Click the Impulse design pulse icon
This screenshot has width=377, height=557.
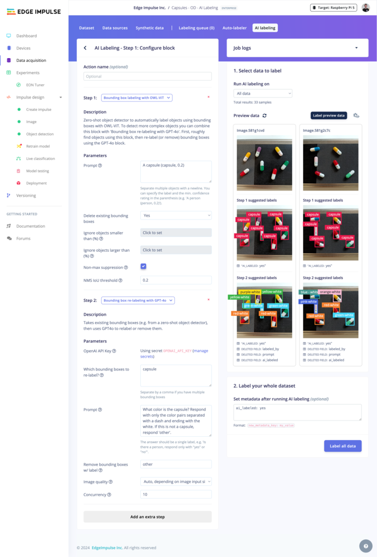tap(9, 97)
